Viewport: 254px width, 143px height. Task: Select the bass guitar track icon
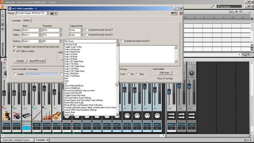[x=7, y=116]
